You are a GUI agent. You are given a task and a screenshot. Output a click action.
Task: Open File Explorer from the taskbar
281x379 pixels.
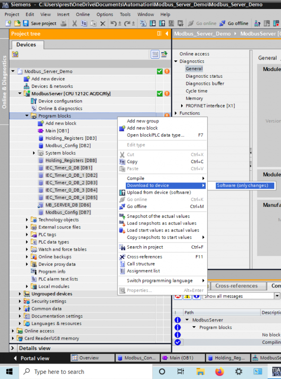pos(200,371)
